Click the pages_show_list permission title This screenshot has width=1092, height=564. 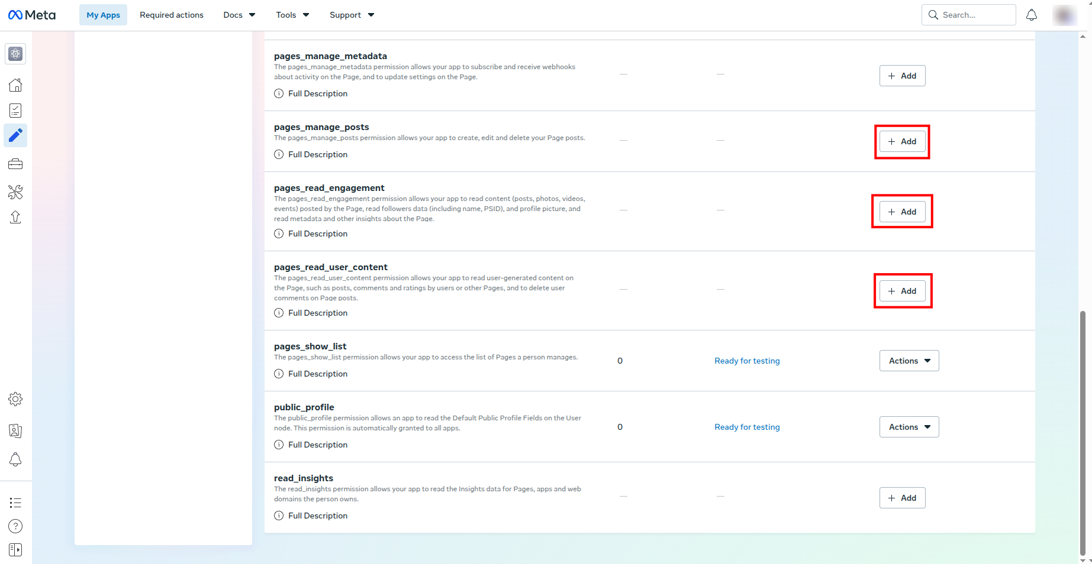pyautogui.click(x=310, y=346)
